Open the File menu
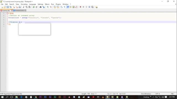Image resolution: width=177 pixels, height=99 pixels. pos(2,4)
